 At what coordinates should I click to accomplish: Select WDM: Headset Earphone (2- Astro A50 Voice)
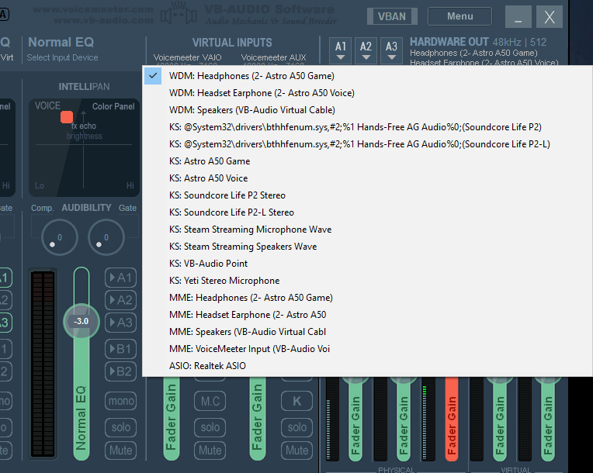(x=367, y=93)
